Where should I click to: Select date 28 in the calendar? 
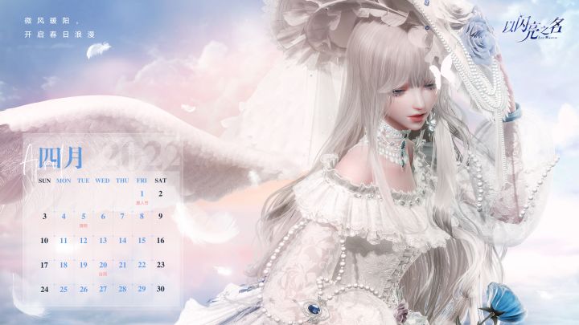click(x=122, y=289)
